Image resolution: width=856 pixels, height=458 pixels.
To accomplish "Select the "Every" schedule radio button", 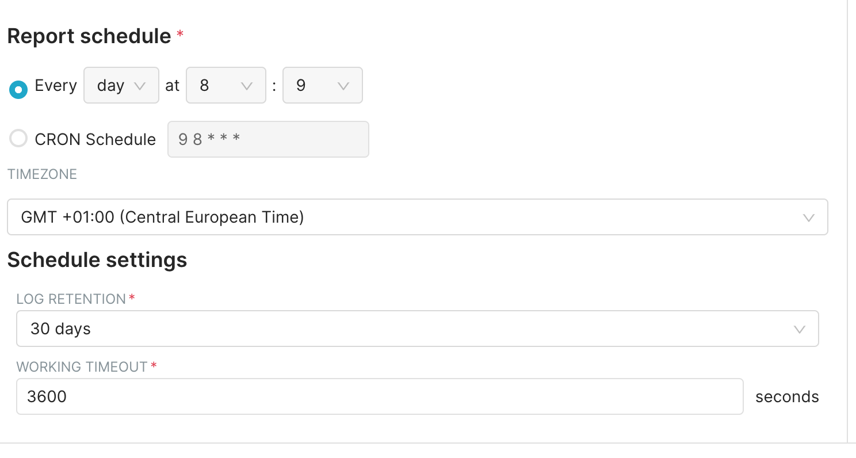I will coord(18,90).
